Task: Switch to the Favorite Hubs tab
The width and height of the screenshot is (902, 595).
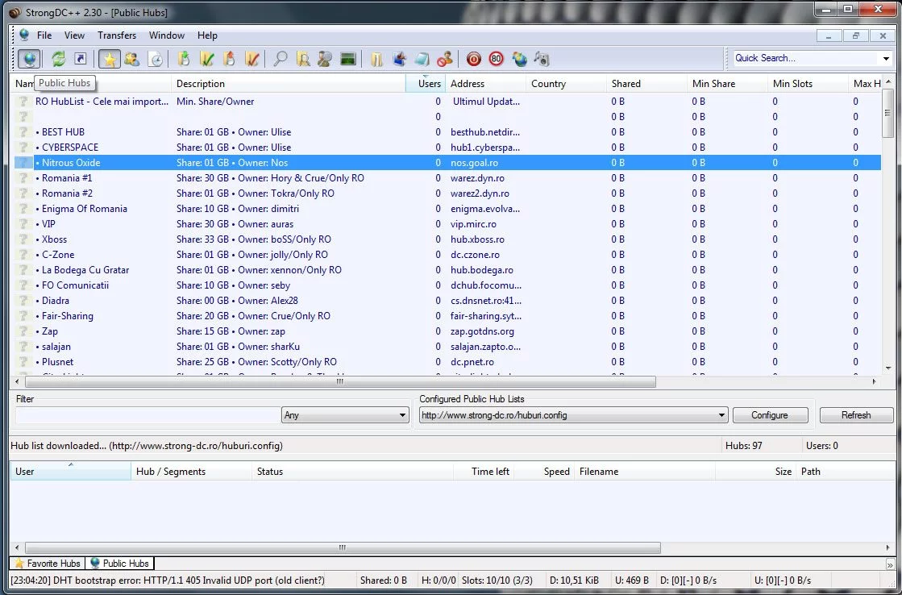Action: click(x=48, y=564)
